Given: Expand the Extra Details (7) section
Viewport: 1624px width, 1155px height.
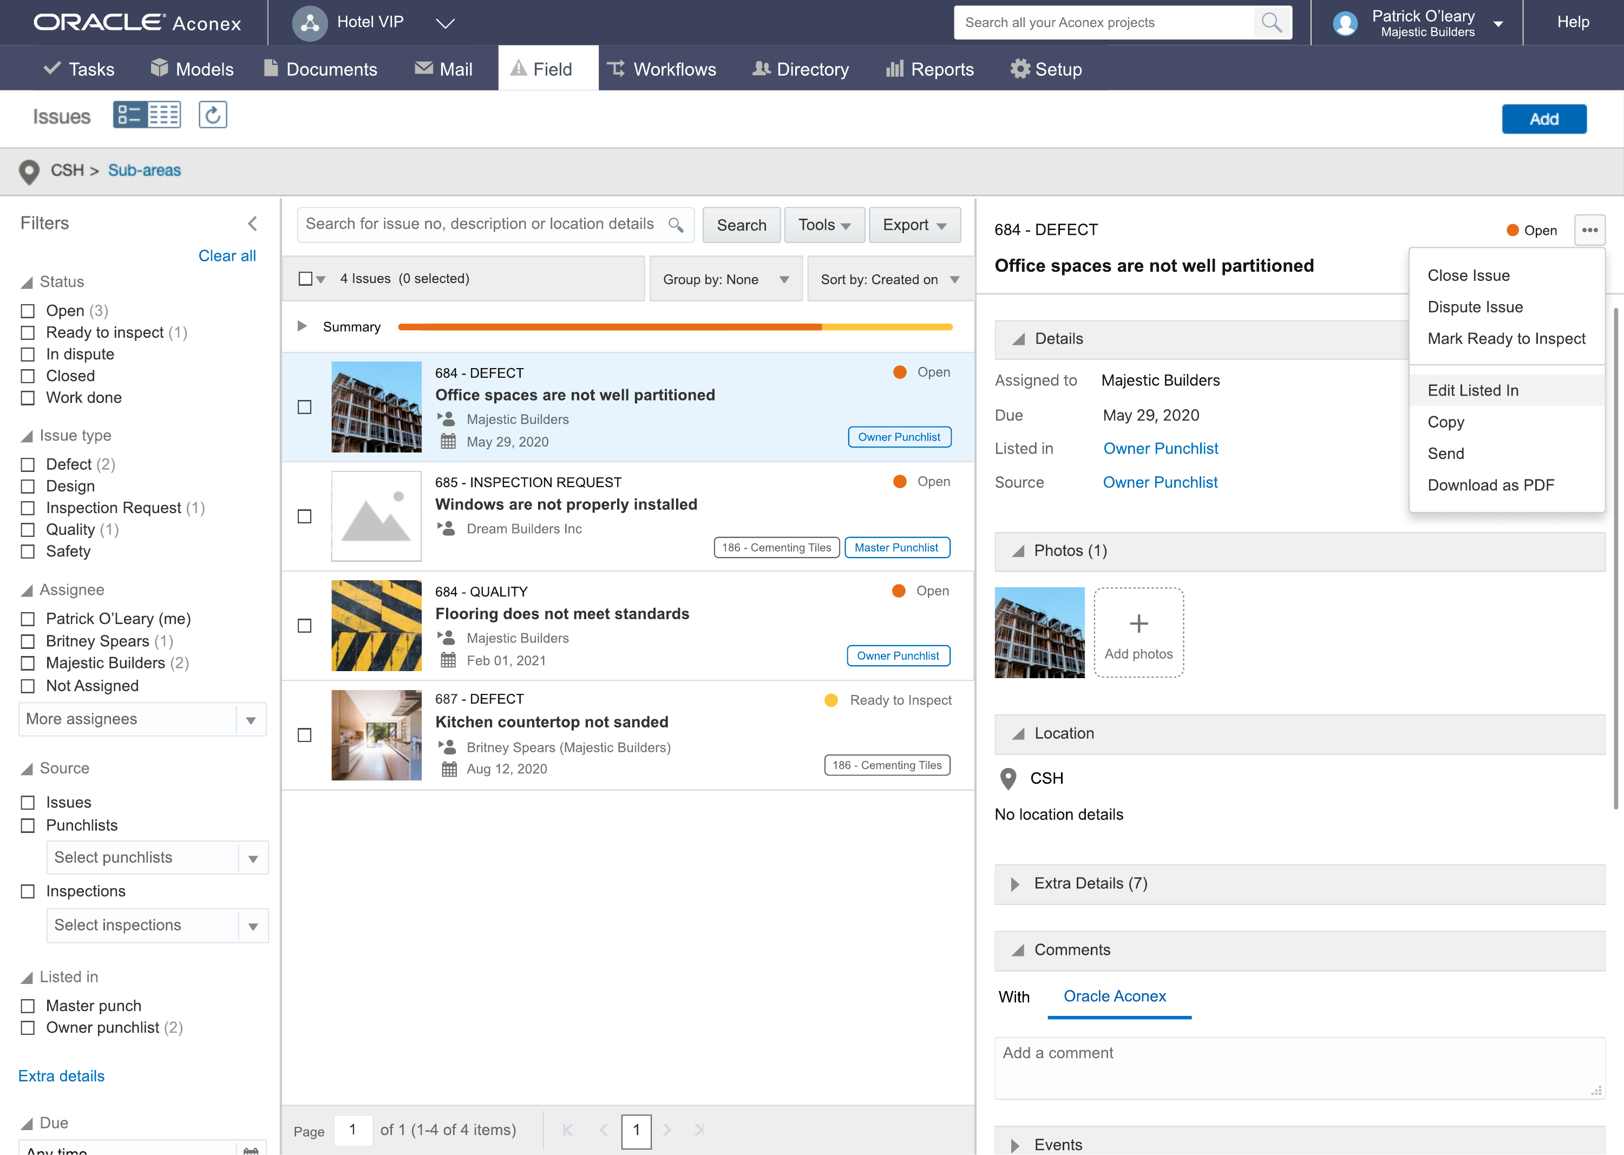Looking at the screenshot, I should (1300, 884).
